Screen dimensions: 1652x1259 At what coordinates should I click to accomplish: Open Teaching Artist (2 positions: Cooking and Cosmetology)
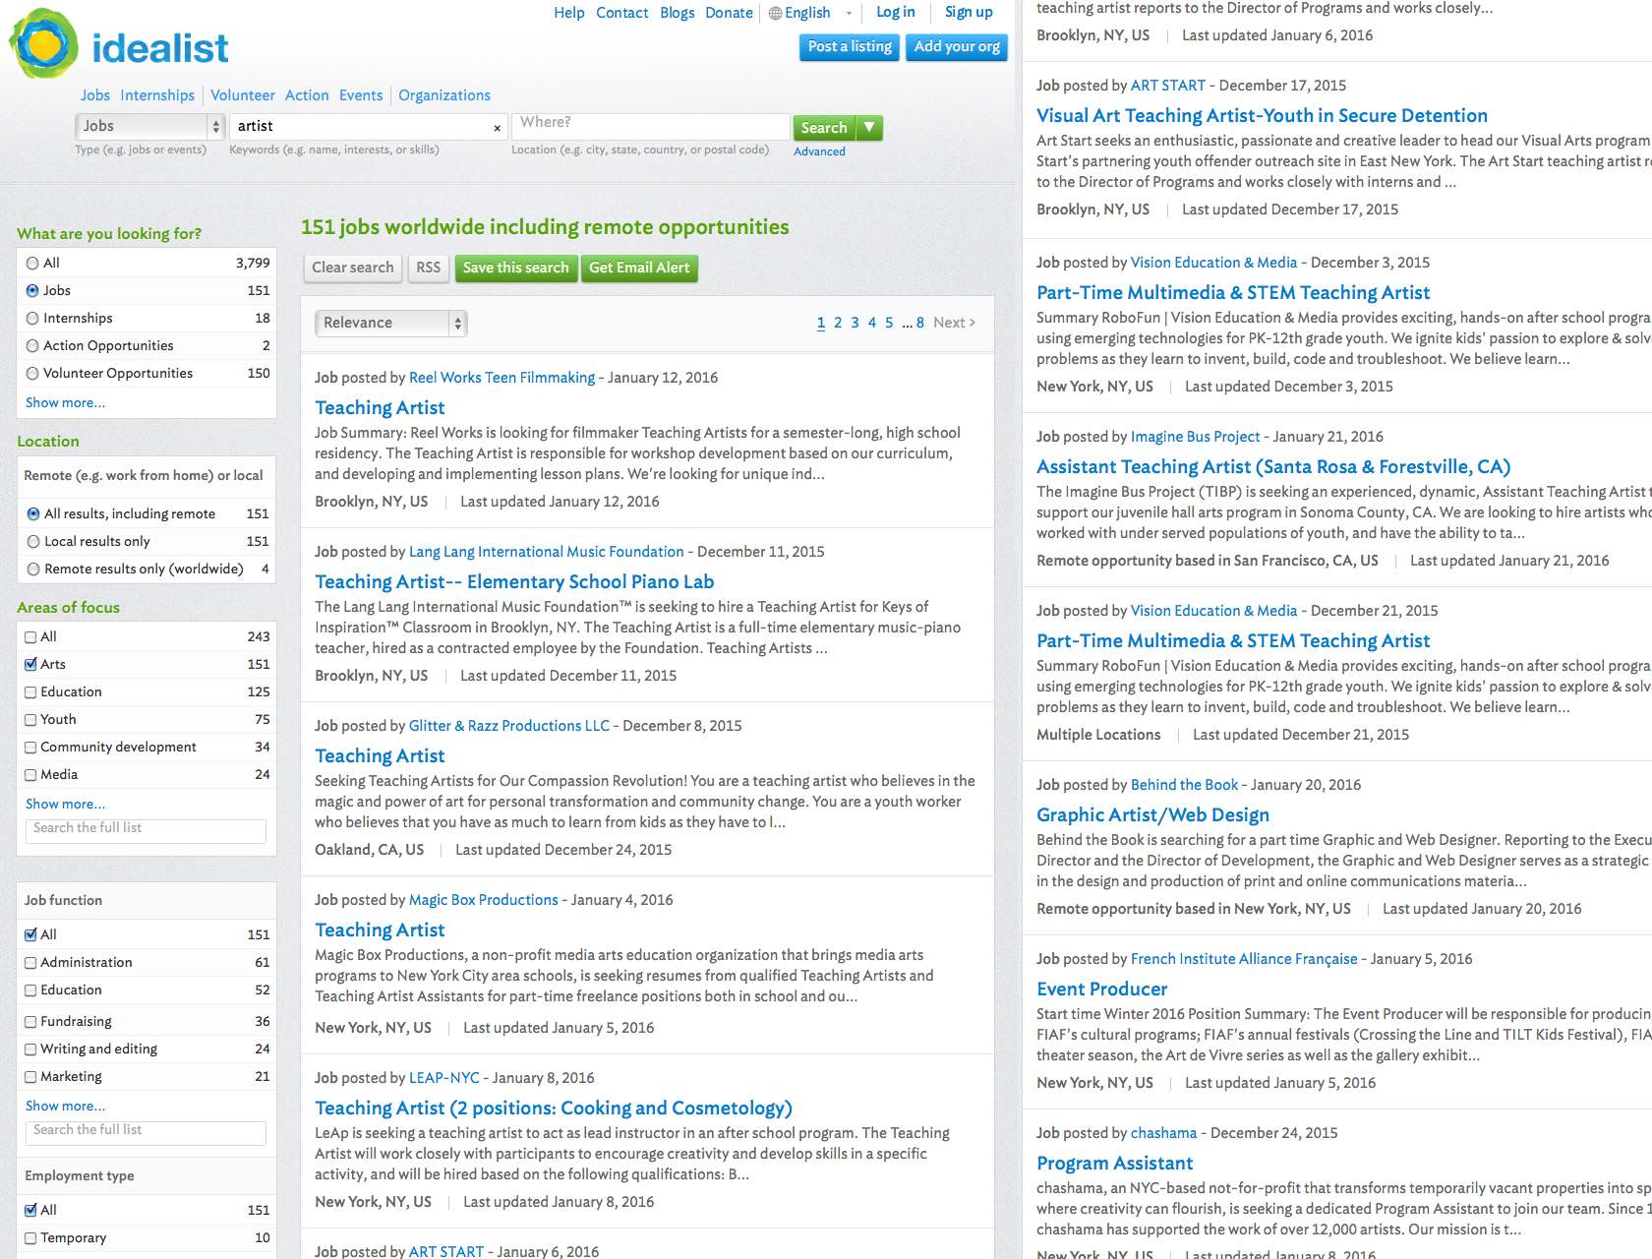[x=554, y=1109]
